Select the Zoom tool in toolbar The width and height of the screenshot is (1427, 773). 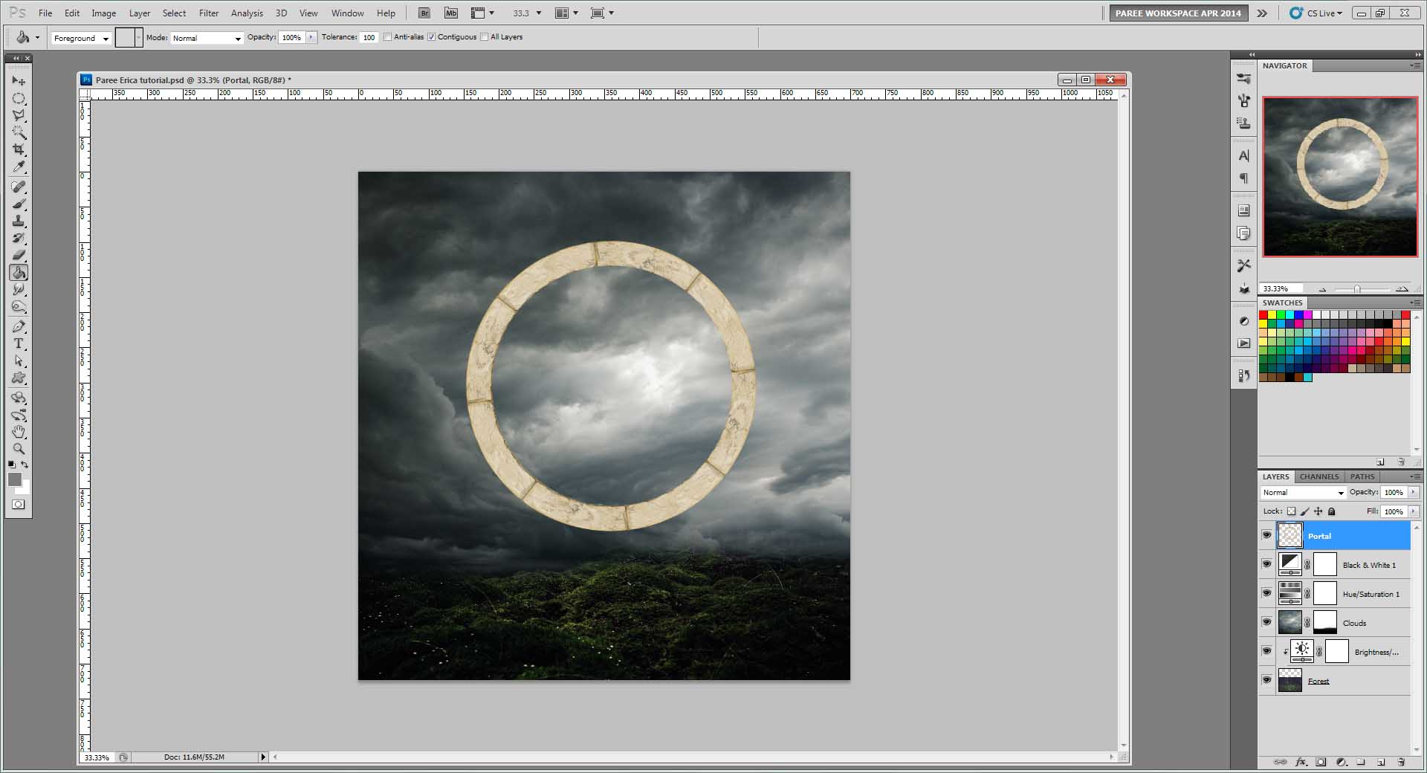(x=19, y=449)
